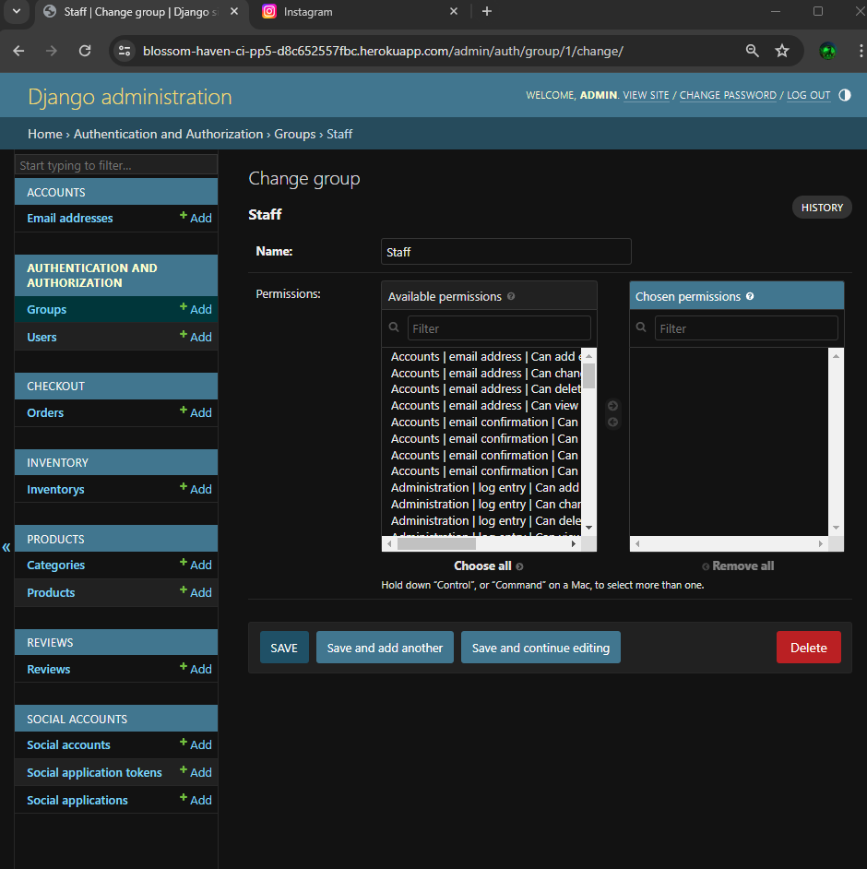Go to Home in the breadcrumb

coord(45,134)
